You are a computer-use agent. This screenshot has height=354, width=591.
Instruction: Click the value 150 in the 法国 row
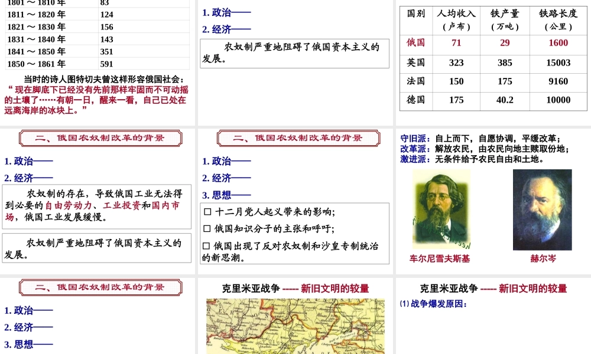pyautogui.click(x=456, y=81)
